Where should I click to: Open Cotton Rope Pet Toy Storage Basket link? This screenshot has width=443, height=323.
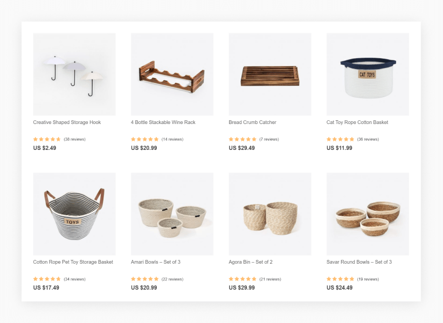(73, 262)
